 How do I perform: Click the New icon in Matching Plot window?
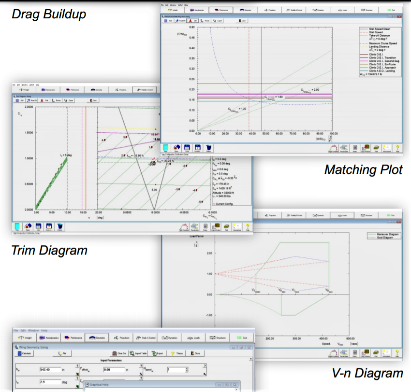point(166,148)
